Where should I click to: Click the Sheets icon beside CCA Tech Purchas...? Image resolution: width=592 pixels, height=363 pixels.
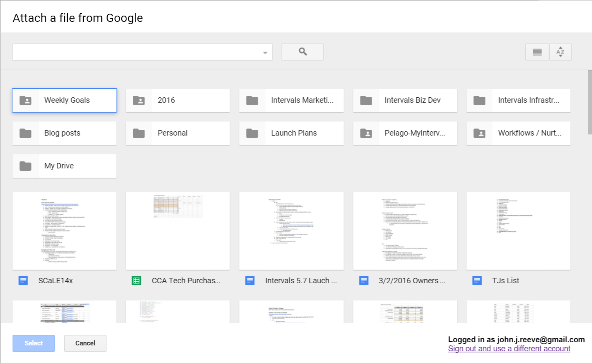coord(136,281)
